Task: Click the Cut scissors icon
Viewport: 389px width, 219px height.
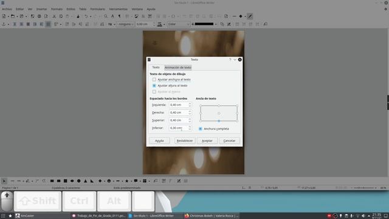Action: tap(54, 16)
